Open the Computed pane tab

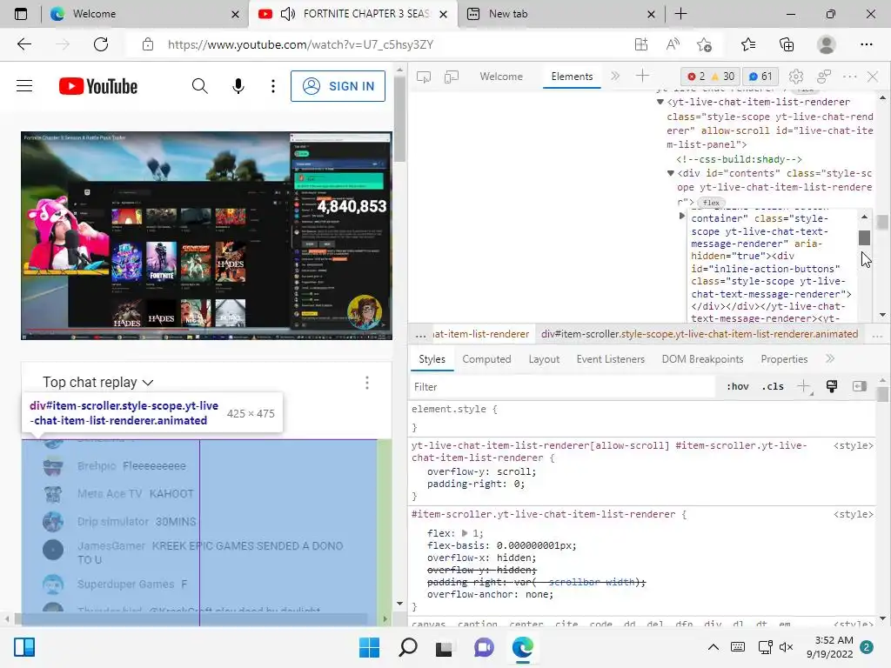(x=486, y=359)
